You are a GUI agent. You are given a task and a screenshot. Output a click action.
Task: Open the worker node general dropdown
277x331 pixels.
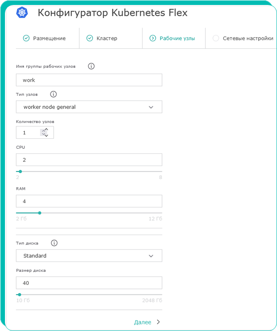click(89, 107)
